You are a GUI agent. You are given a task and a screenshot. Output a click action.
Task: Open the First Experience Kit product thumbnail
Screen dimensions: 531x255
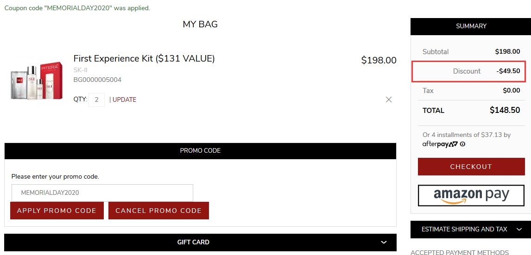coord(37,81)
